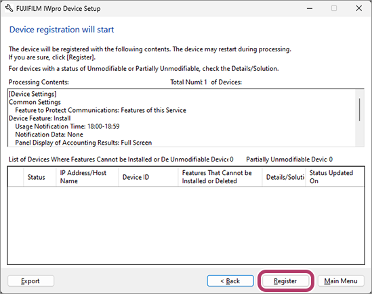Click the Register button
372x294 pixels.
click(285, 281)
